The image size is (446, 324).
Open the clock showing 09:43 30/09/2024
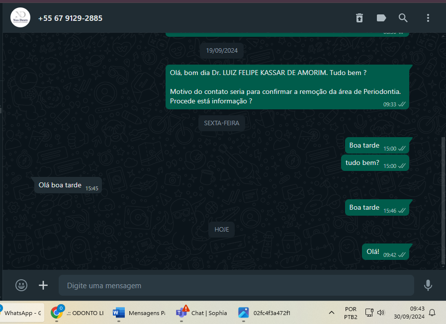409,313
